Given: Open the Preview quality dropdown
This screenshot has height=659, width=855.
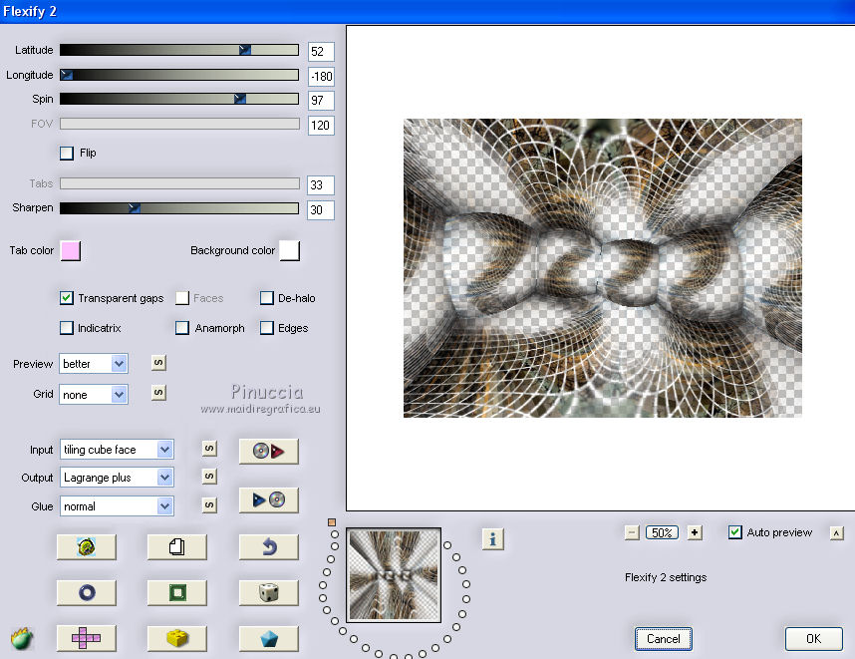Looking at the screenshot, I should click(x=94, y=364).
